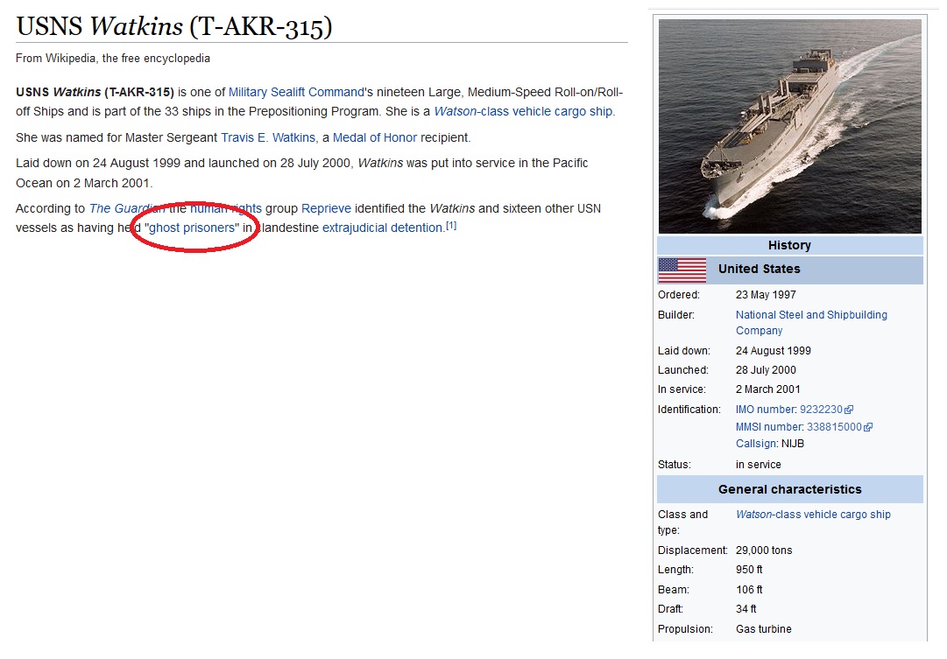Follow the Travis E. Watkins link
This screenshot has height=659, width=947.
tap(268, 137)
